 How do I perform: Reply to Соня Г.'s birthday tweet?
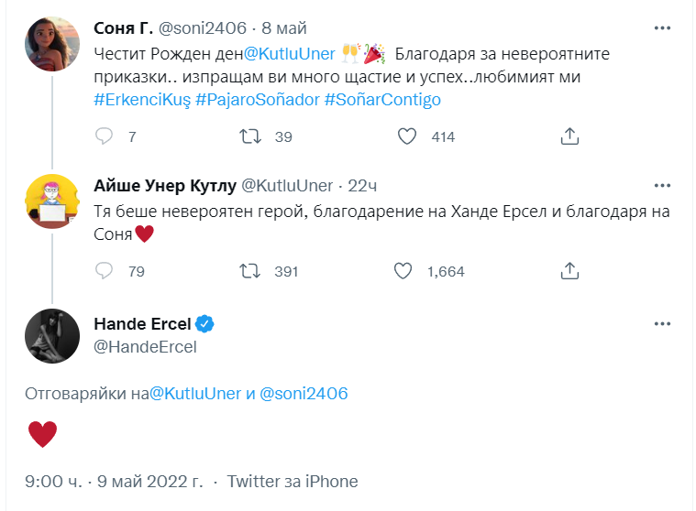[x=105, y=136]
